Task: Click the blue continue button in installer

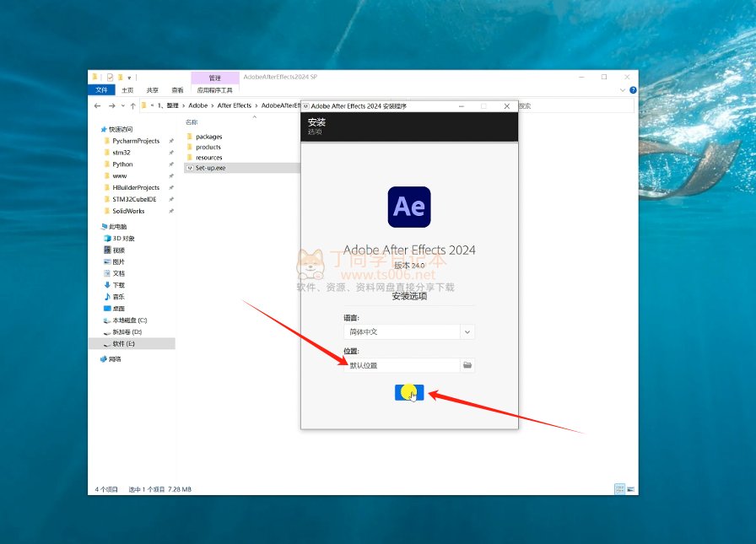Action: [x=409, y=392]
